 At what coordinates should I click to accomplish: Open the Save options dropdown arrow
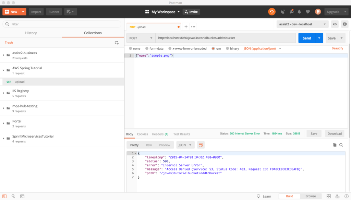coord(342,38)
